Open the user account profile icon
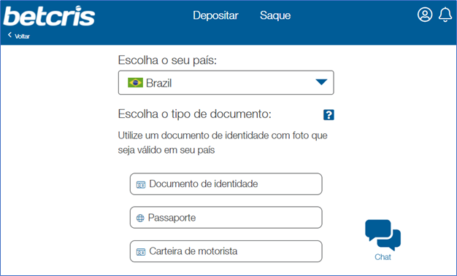Screen dimensions: 457x276 coord(425,15)
